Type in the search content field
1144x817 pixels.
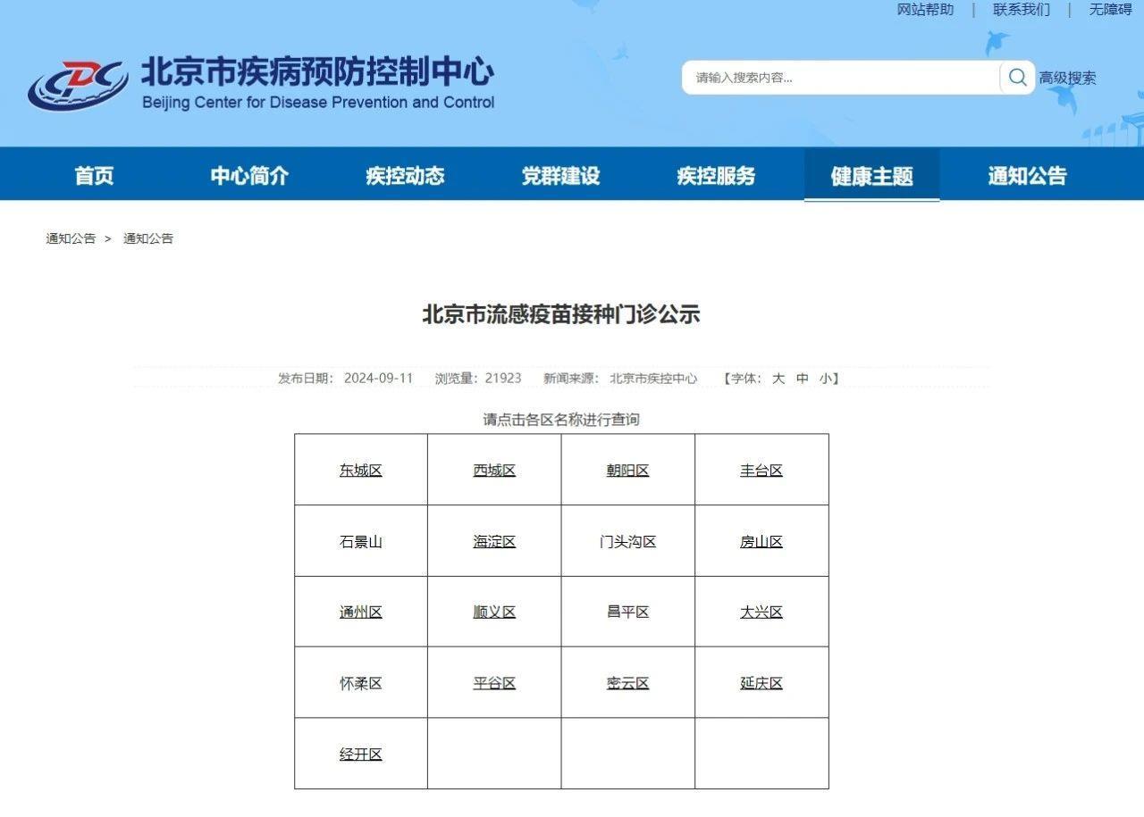pos(840,78)
